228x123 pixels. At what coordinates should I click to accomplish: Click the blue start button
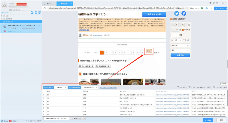pyautogui.click(x=208, y=120)
